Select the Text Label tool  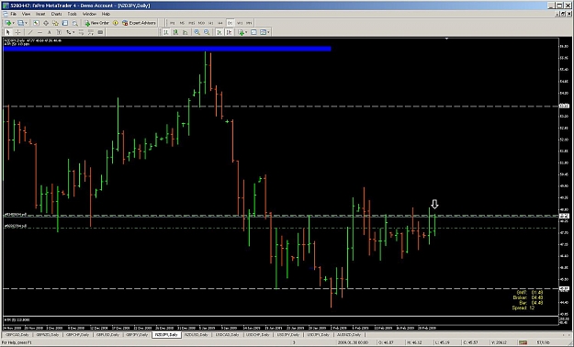(59, 32)
